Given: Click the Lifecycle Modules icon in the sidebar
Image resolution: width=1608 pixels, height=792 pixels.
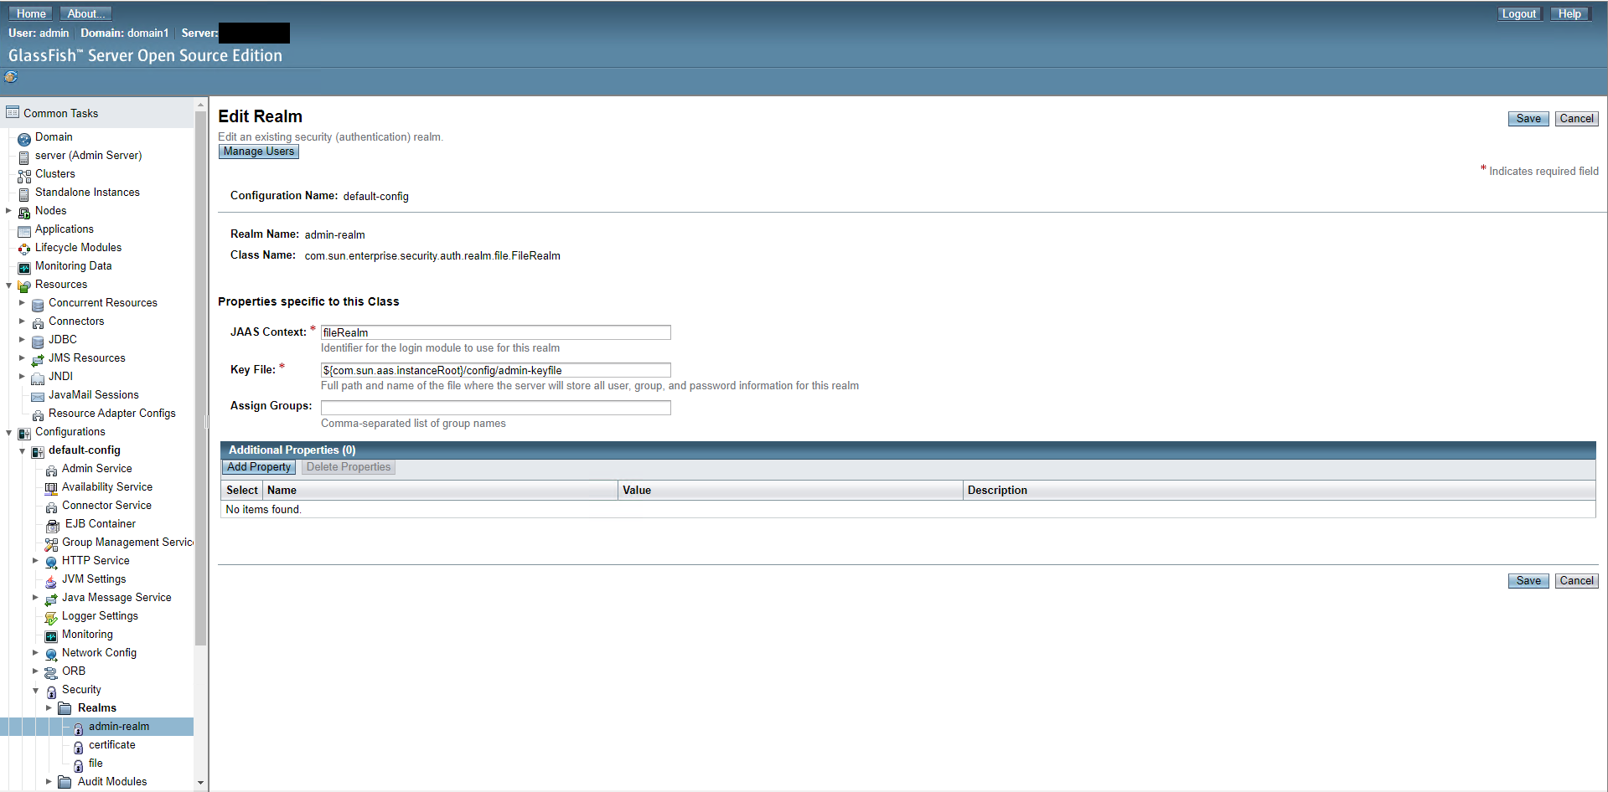Looking at the screenshot, I should click(x=24, y=247).
